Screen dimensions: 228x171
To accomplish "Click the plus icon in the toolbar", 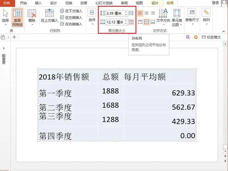I will tap(14, 37).
